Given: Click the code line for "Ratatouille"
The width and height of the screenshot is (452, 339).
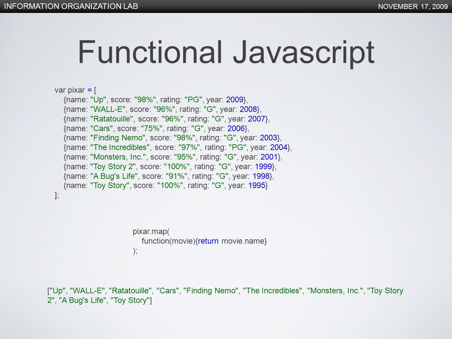Looking at the screenshot, I should (167, 119).
